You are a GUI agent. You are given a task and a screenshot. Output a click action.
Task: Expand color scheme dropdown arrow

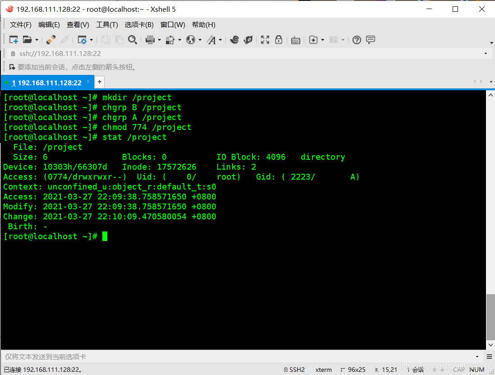[x=179, y=40]
